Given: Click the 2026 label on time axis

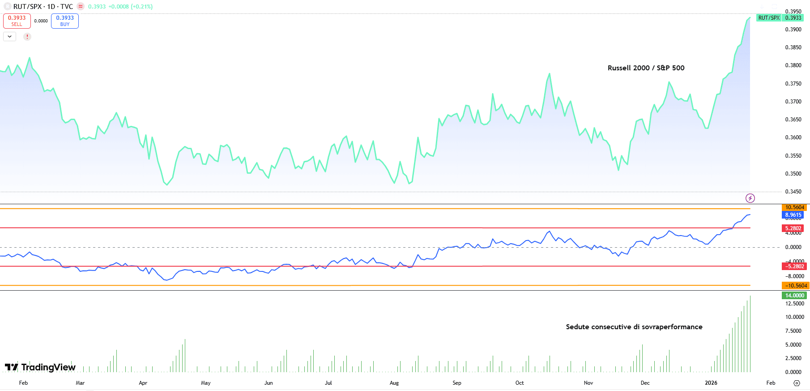Looking at the screenshot, I should pyautogui.click(x=711, y=383).
